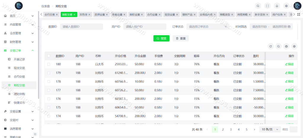Switch to the 双色球 tab

click(x=85, y=14)
